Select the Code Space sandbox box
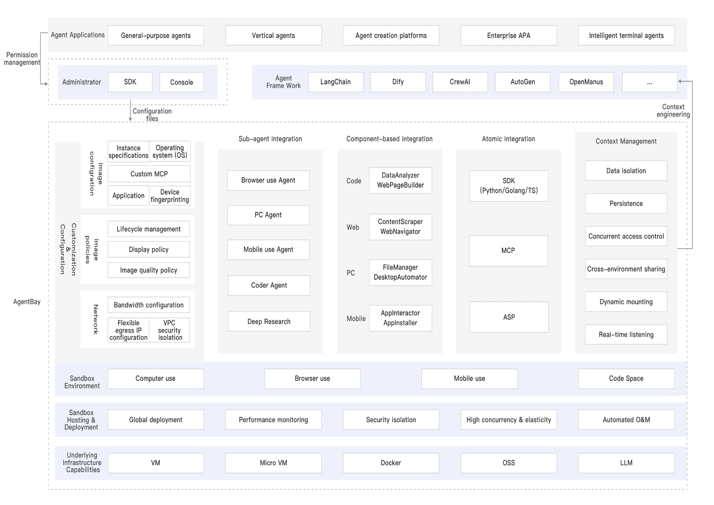 click(626, 378)
